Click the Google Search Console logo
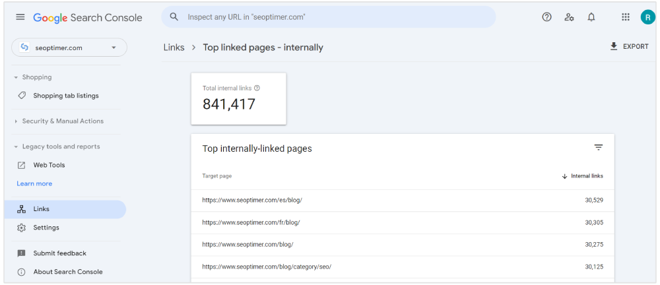 pyautogui.click(x=88, y=18)
